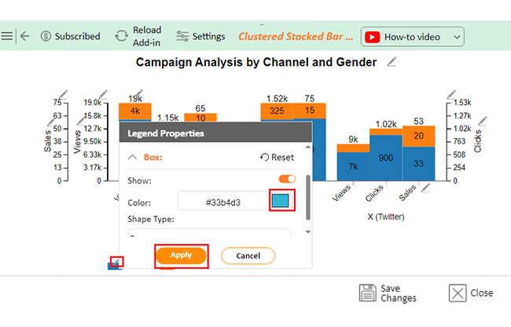The height and width of the screenshot is (327, 511).
Task: Click the 53 data label above bar
Action: (x=418, y=122)
